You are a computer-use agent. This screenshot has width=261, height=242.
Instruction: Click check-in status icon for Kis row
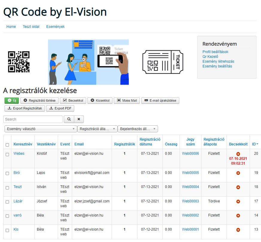(238, 230)
